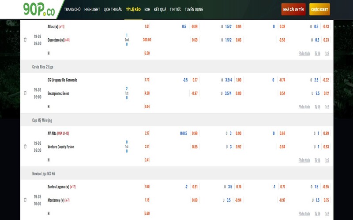Click the 300.00 odds for Queretaro
This screenshot has height=220, width=353.
147,40
